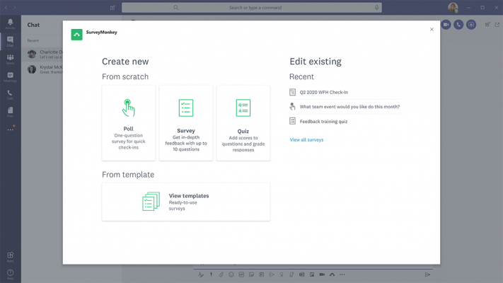Schedule a meeting from compose bar

[262, 275]
